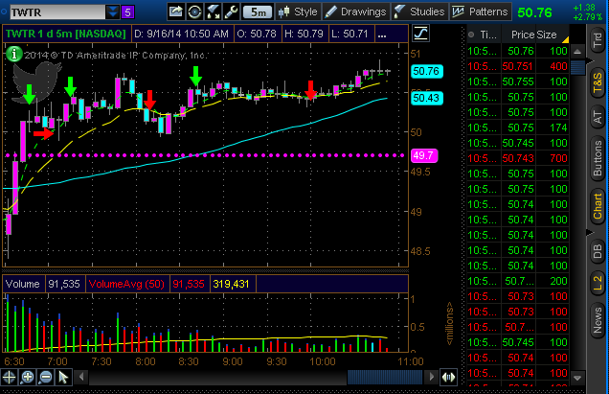The width and height of the screenshot is (609, 394).
Task: Click the zoom in magnifier icon
Action: tap(27, 378)
